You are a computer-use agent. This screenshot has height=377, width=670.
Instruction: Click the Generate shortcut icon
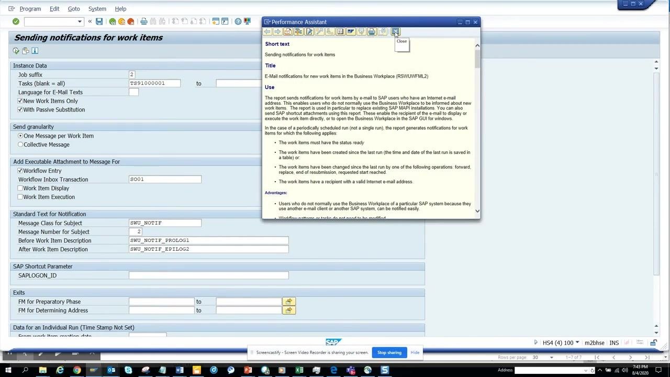point(225,21)
